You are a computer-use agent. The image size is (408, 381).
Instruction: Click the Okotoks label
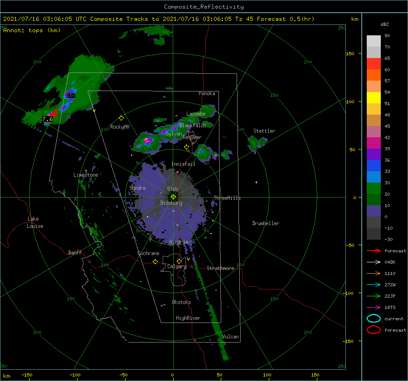(x=181, y=302)
